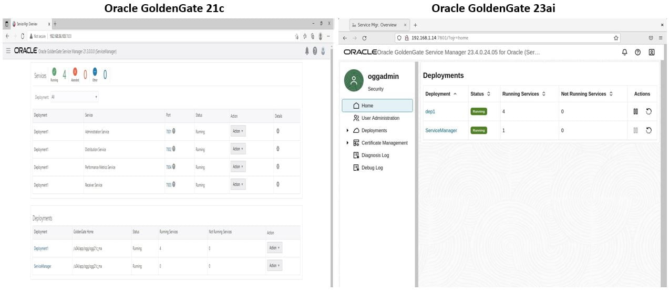Sort by Status column in 23ai
The image size is (669, 292).
[x=489, y=94]
